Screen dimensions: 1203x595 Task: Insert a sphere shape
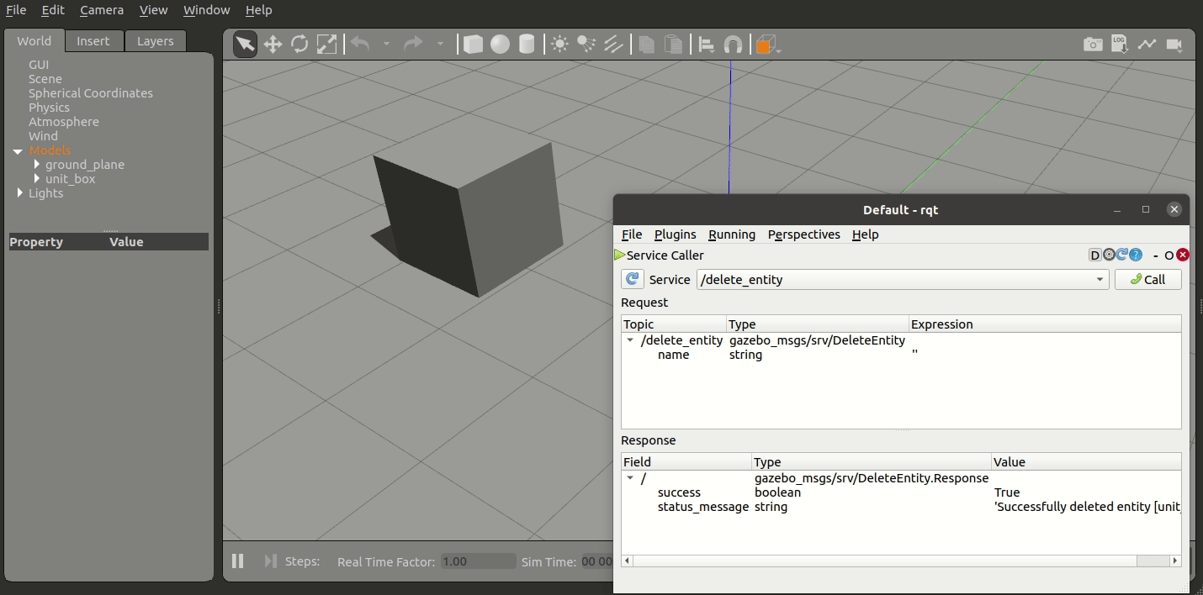point(501,44)
